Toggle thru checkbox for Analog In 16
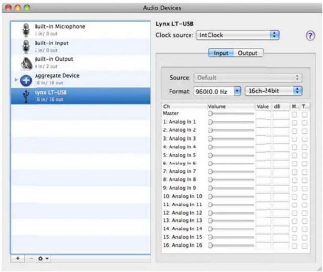Screen dimensions: 323x272 304,246
